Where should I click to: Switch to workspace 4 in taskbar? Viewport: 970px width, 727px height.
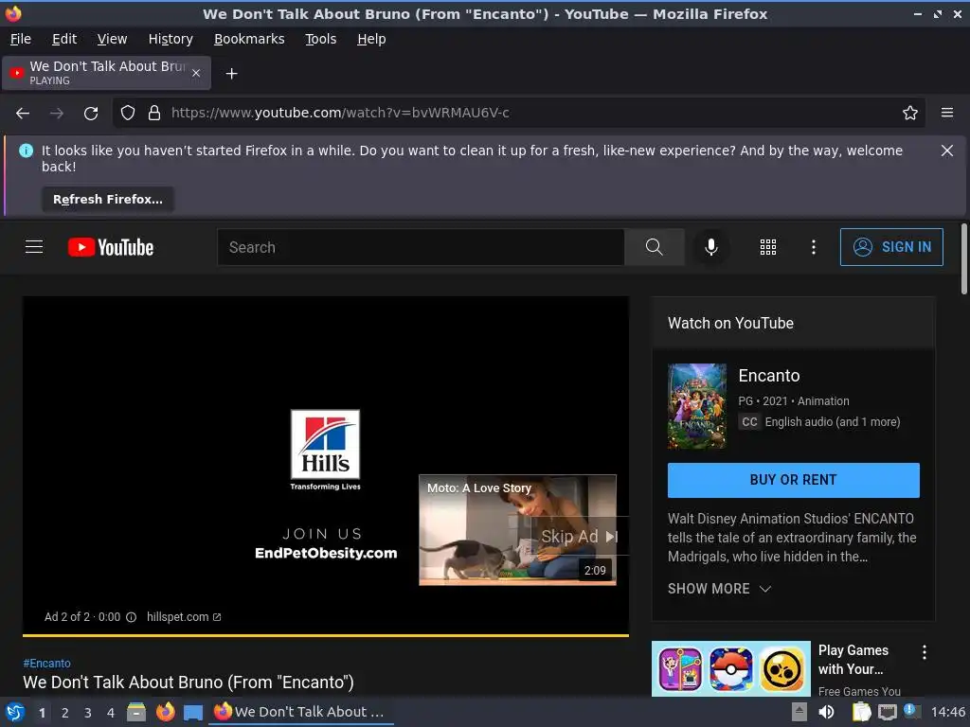(x=111, y=713)
